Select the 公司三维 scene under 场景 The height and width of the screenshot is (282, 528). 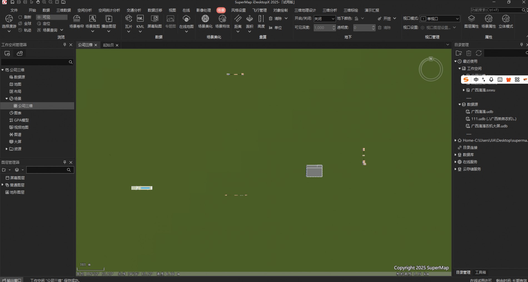23,106
